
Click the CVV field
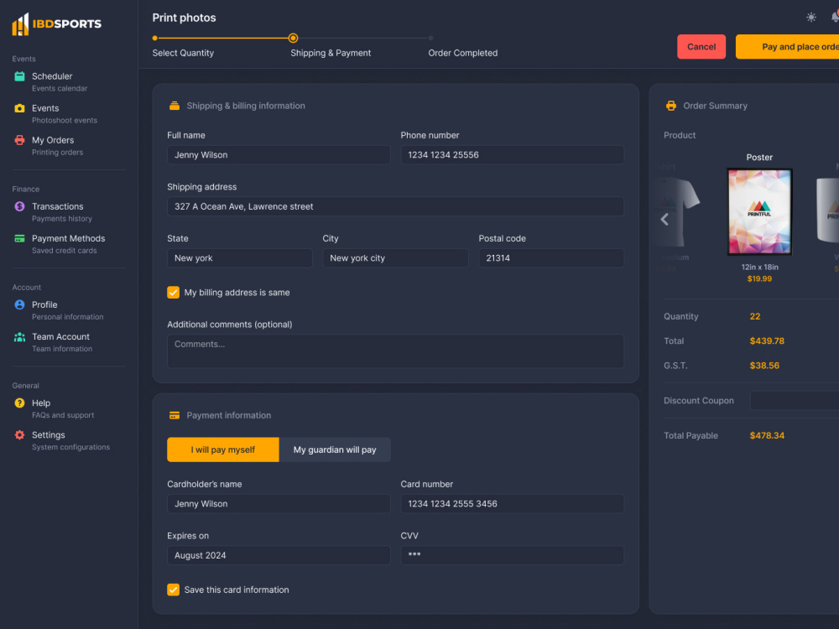[513, 556]
